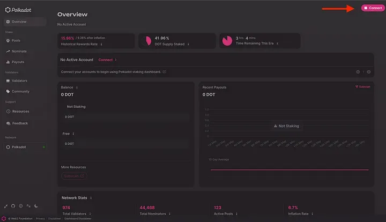Click the chevron after the Connect link
The width and height of the screenshot is (386, 222).
pos(116,60)
